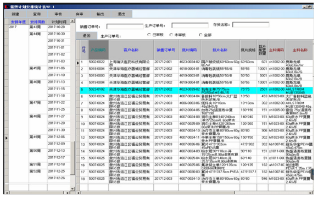Click the 弃审 toolbar button
The height and width of the screenshot is (198, 318).
(x=80, y=14)
